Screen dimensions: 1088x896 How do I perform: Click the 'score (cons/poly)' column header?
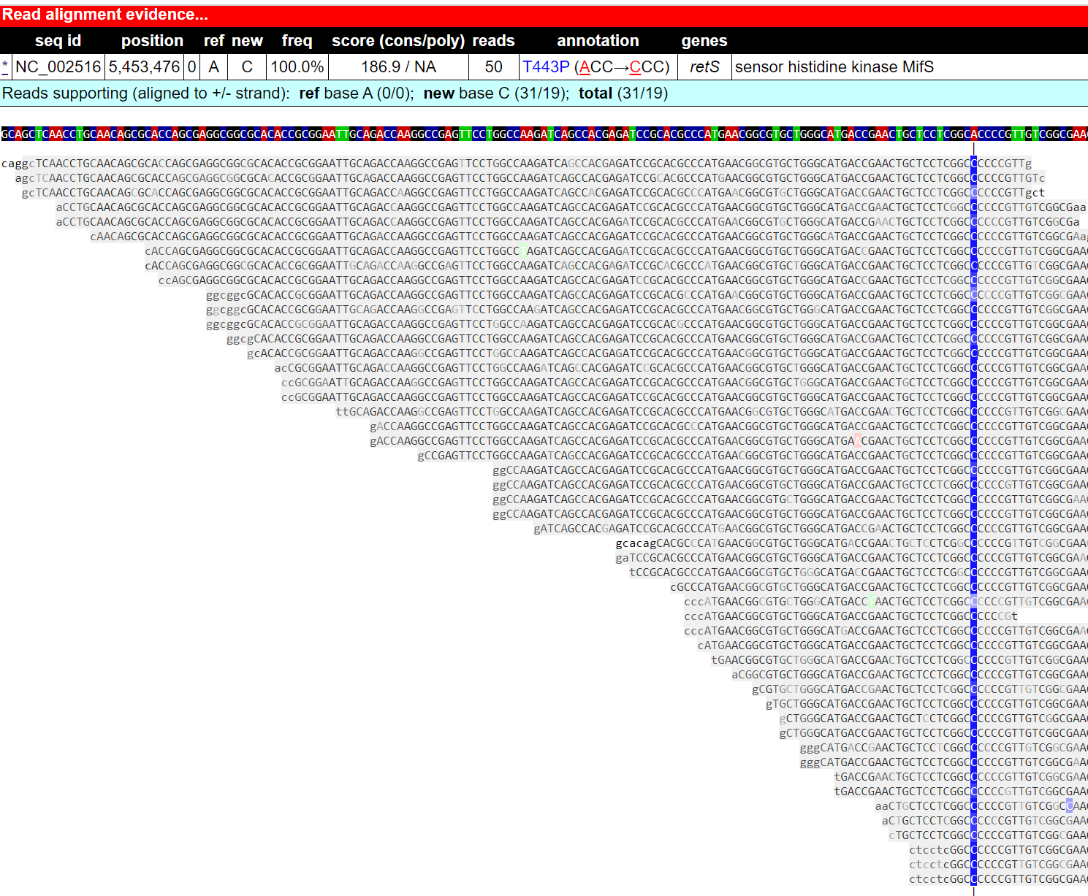(398, 41)
